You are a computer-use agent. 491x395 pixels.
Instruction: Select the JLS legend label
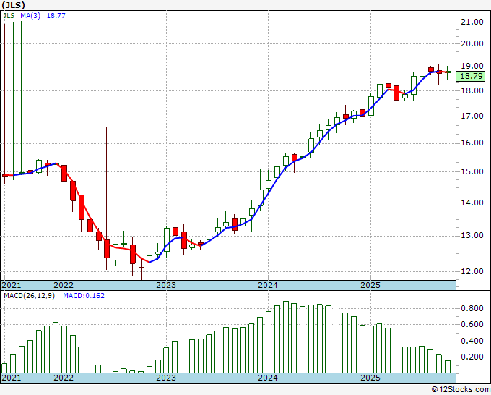[x=8, y=14]
